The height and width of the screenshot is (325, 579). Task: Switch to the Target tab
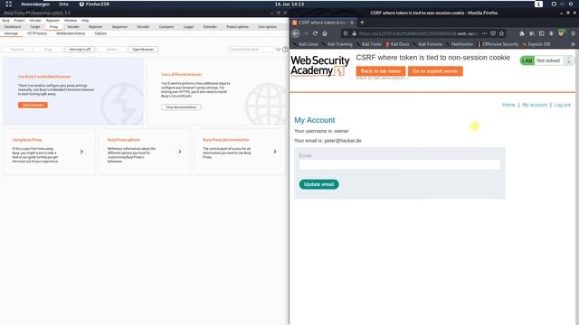click(35, 27)
